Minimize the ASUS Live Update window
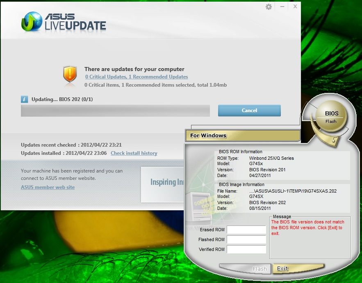362x283 pixels. point(282,7)
